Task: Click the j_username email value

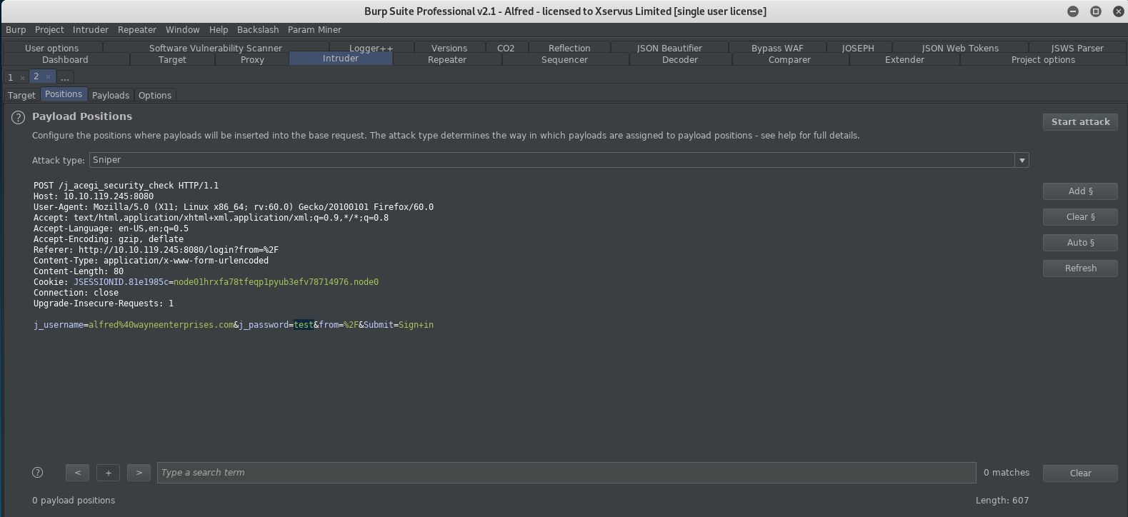Action: click(x=161, y=325)
